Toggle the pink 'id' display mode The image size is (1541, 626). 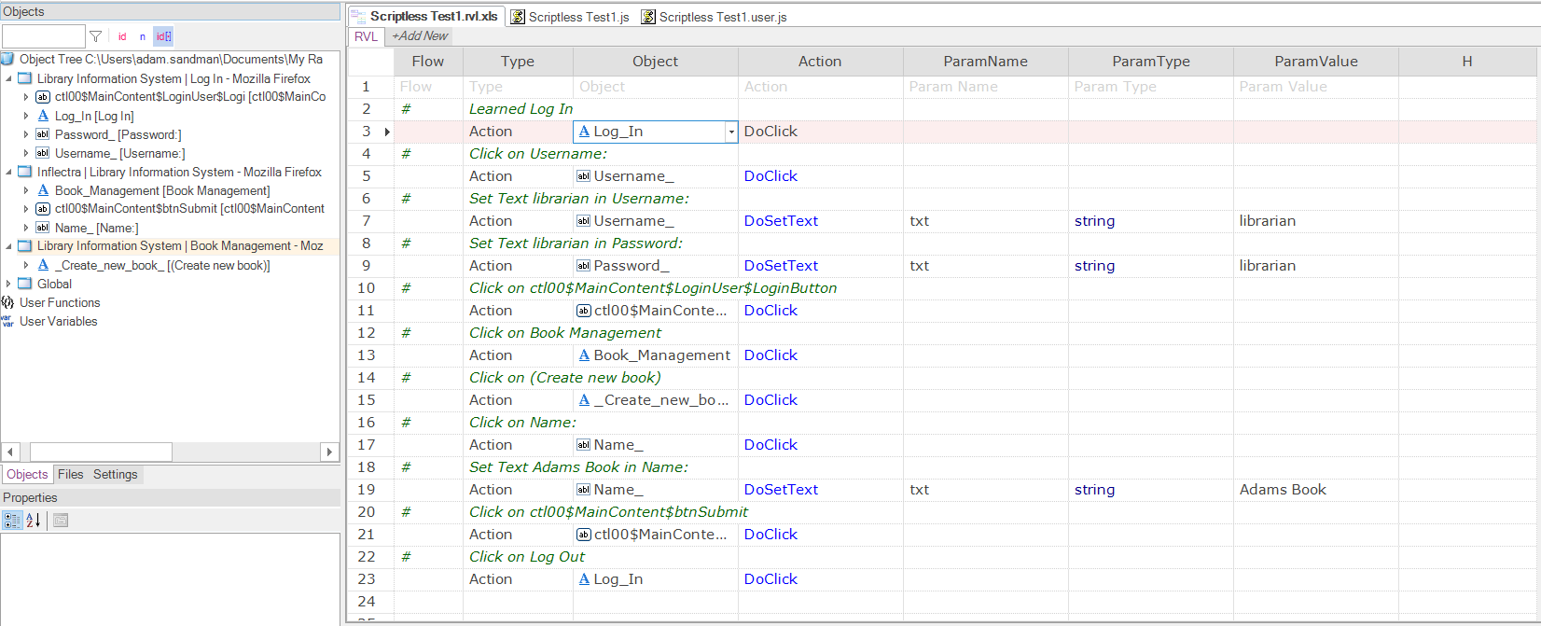pos(122,36)
